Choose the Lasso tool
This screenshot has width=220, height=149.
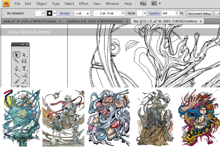[x=24, y=61]
